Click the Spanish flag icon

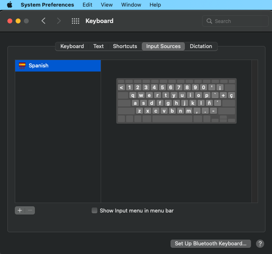pyautogui.click(x=22, y=66)
